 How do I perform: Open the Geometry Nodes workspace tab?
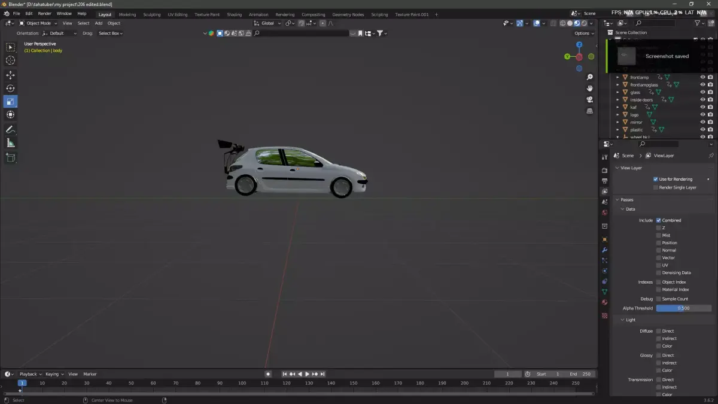pyautogui.click(x=348, y=14)
